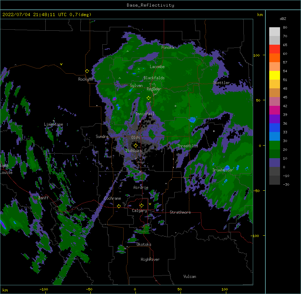Click the Cochrane town label
The height and width of the screenshot is (294, 301).
click(112, 198)
